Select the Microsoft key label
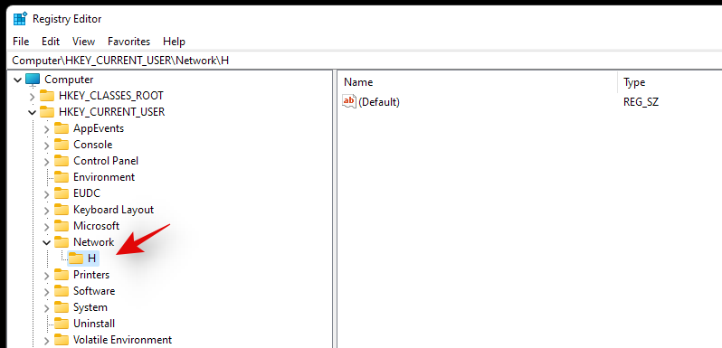 pyautogui.click(x=96, y=226)
